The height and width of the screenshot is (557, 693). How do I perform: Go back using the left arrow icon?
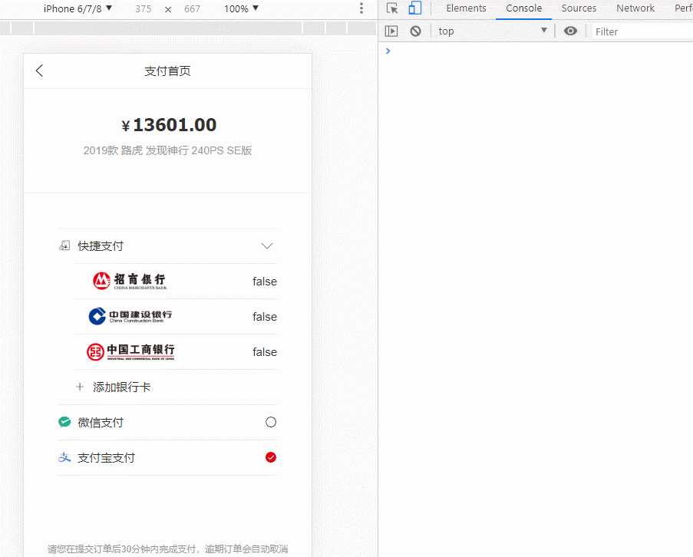(x=39, y=71)
